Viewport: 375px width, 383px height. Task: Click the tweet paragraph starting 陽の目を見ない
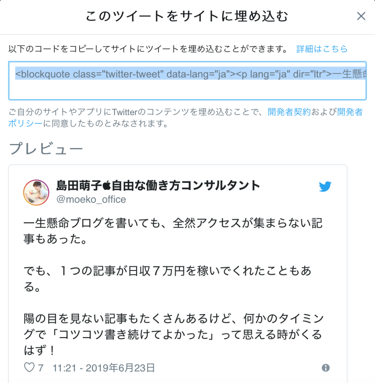click(173, 334)
